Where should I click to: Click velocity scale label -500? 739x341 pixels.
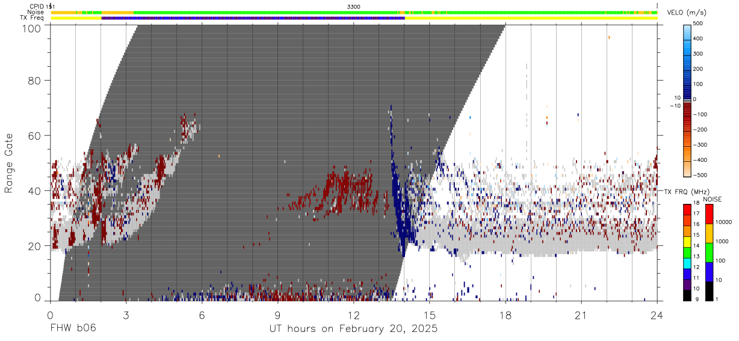[700, 175]
